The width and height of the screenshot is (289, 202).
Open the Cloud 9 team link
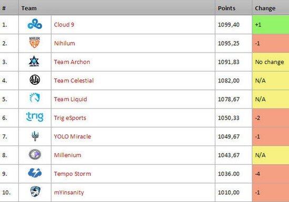click(64, 25)
